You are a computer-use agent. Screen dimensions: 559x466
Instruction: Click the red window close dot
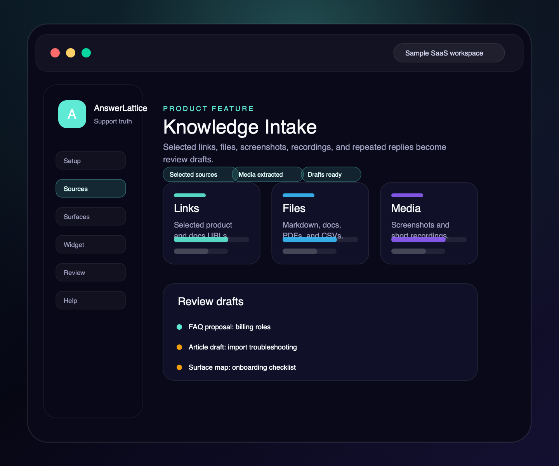click(55, 53)
